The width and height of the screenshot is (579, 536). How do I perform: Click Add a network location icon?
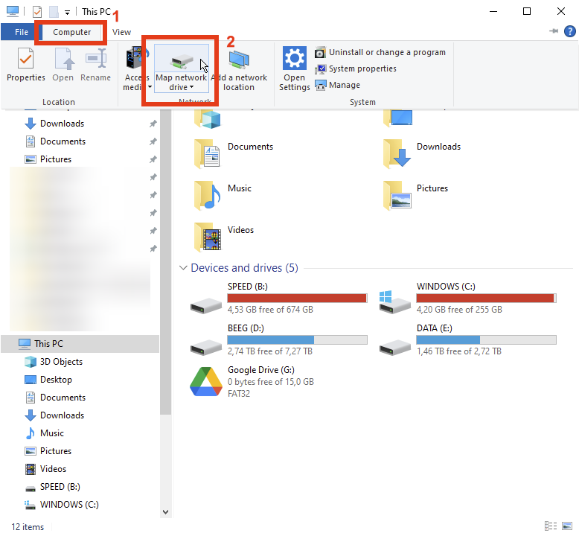pos(239,60)
